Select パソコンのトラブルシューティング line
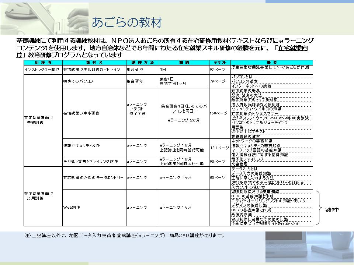The width and height of the screenshot is (354, 265). pyautogui.click(x=260, y=123)
